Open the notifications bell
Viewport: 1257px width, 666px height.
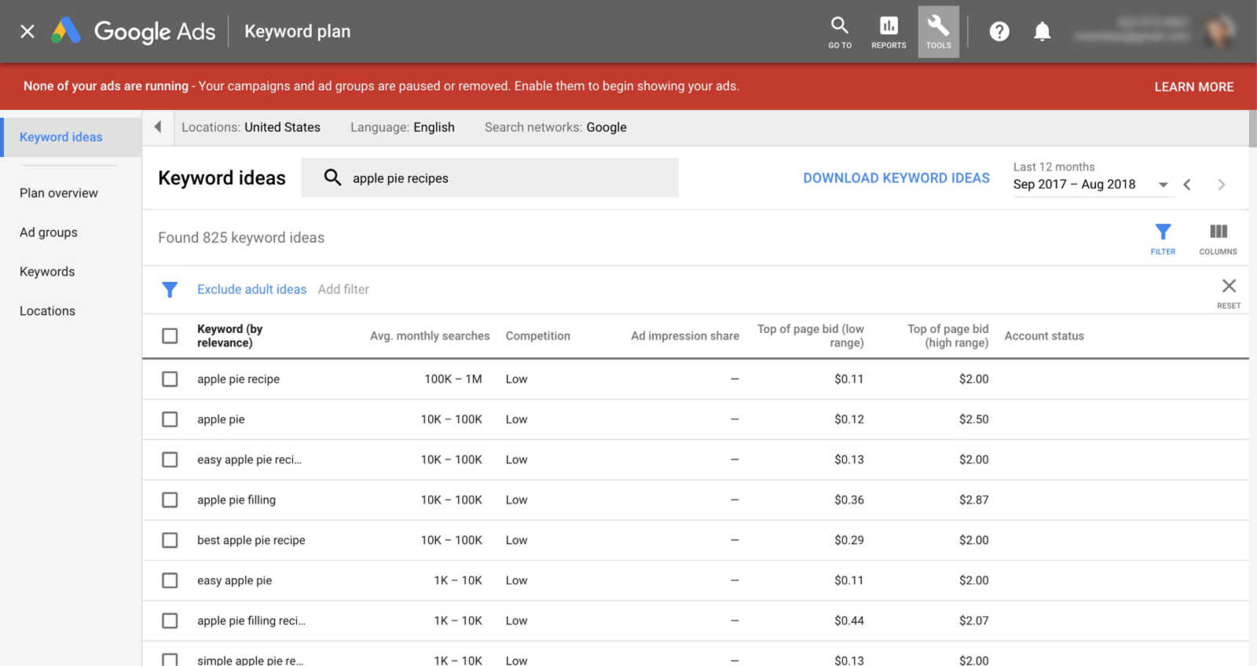tap(1042, 31)
